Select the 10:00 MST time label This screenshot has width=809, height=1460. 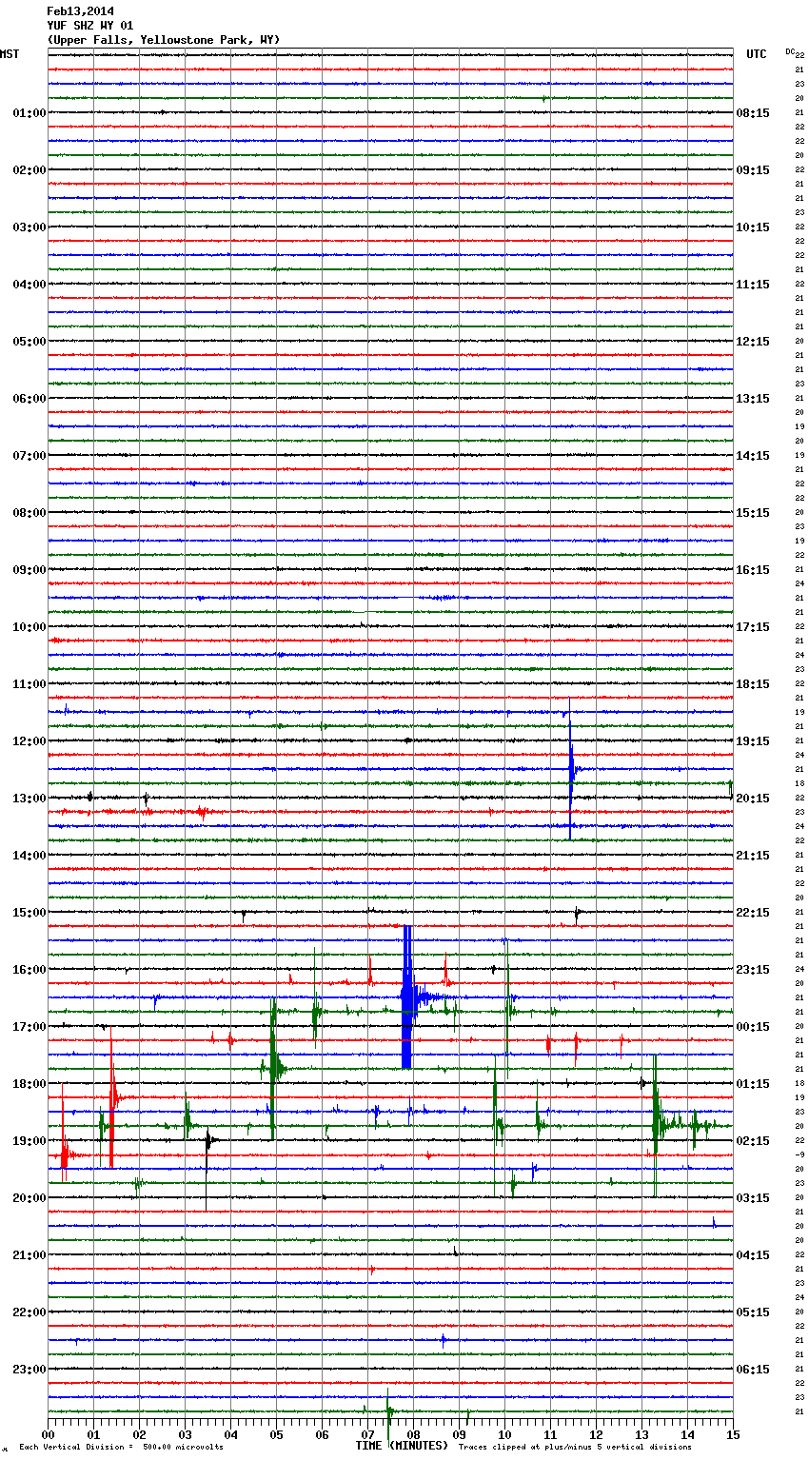[29, 627]
